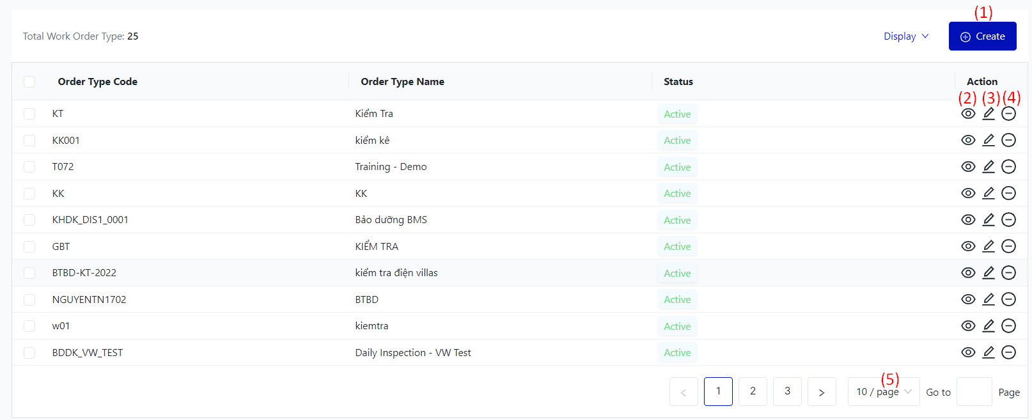Switch to page 2

753,392
